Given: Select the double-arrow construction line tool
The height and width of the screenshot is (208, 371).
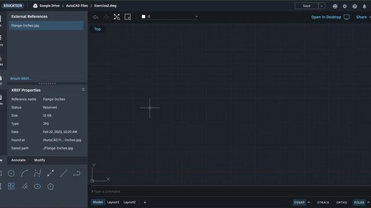Looking at the screenshot, I should pyautogui.click(x=50, y=173).
